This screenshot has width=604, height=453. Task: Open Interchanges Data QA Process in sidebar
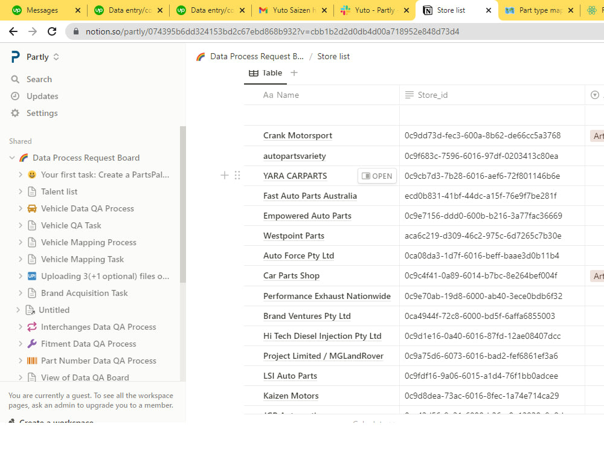coord(98,327)
